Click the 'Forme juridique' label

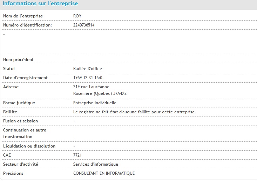tap(19, 103)
